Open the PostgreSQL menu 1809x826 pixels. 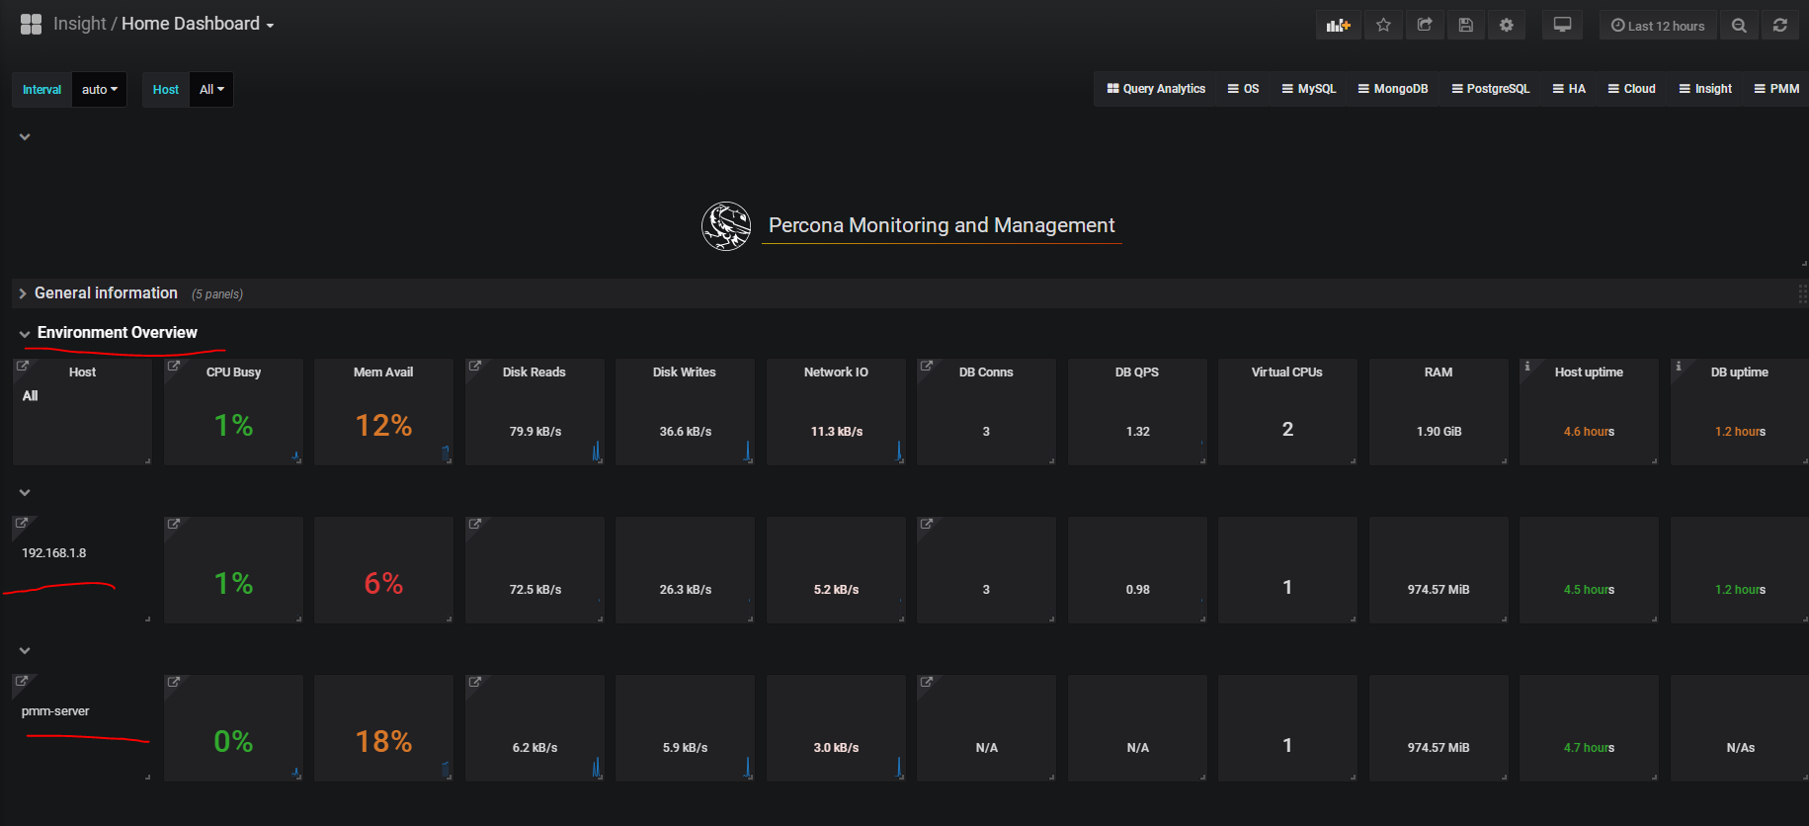point(1491,89)
